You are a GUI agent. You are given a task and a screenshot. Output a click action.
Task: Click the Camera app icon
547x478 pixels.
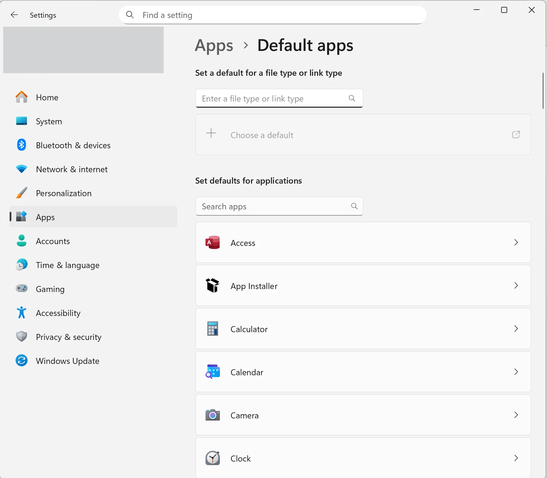213,415
